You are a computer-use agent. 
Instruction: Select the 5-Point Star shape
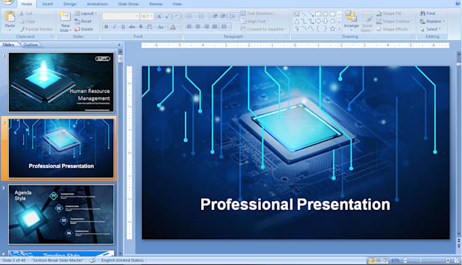pyautogui.click(x=333, y=29)
